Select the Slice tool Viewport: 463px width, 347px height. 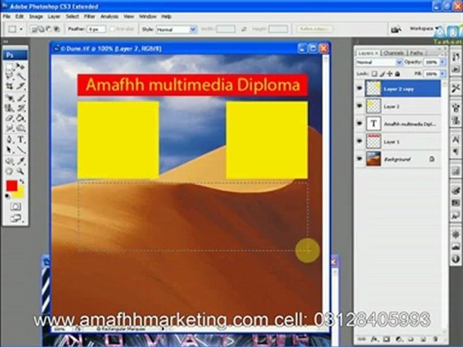pos(21,86)
